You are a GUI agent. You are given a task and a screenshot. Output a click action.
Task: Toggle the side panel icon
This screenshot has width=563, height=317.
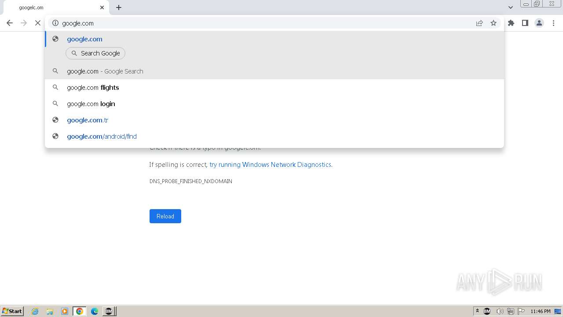pos(525,23)
